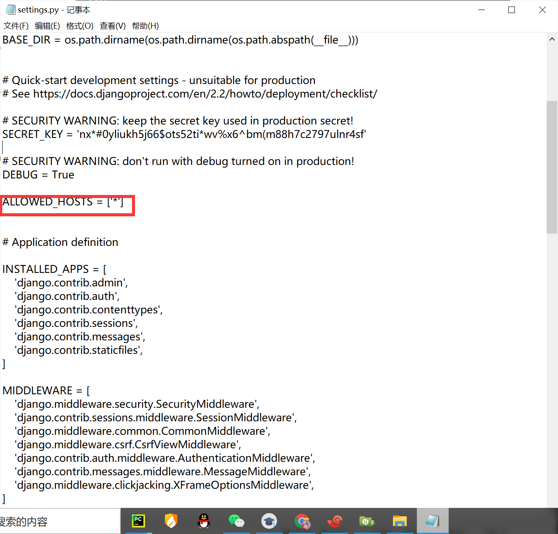The height and width of the screenshot is (534, 558).
Task: Open the red swirl app icon
Action: [335, 521]
